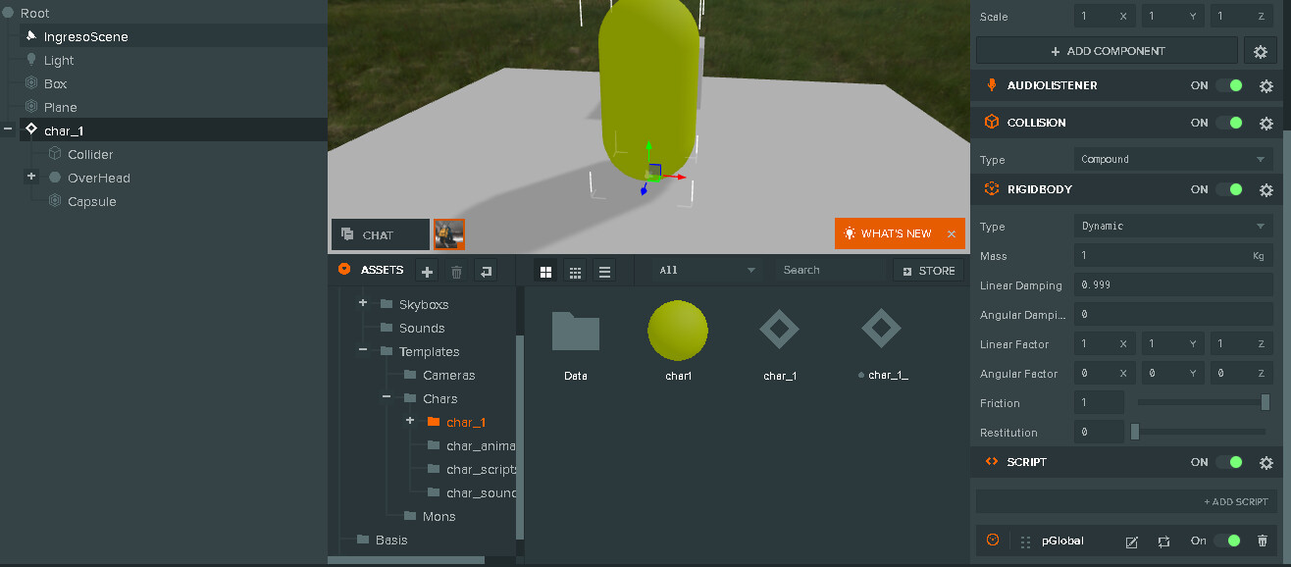Click the add asset plus icon
Image resolution: width=1291 pixels, height=567 pixels.
click(428, 272)
